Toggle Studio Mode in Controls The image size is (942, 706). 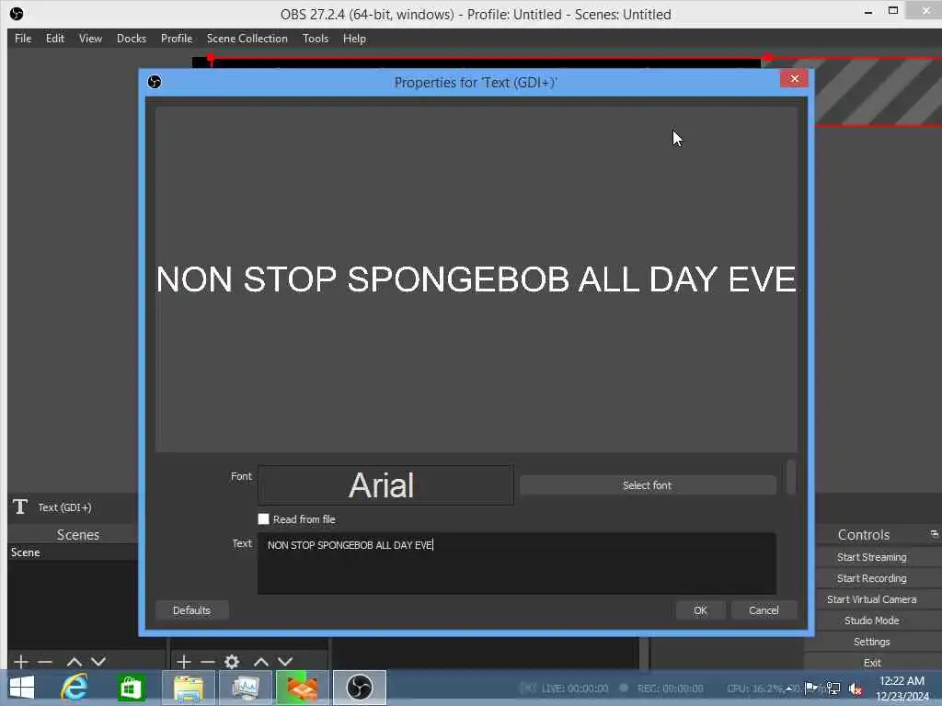point(872,621)
